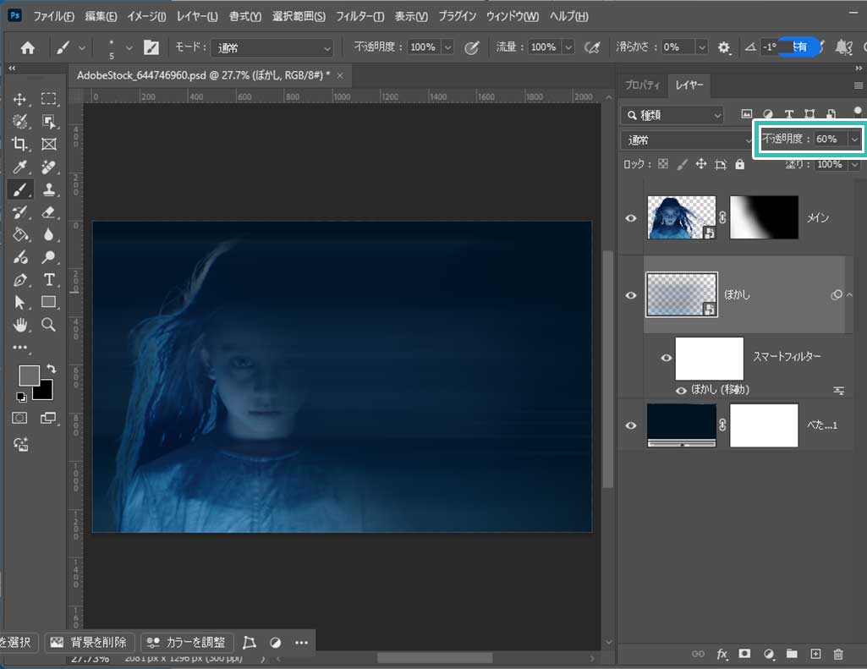
Task: Expand the layer blend mode 通常 dropdown
Action: pos(685,140)
